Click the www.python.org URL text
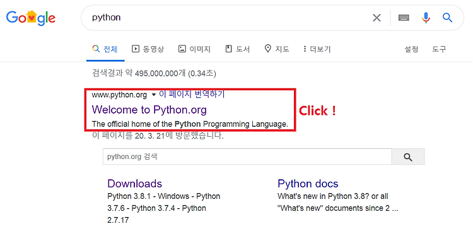The width and height of the screenshot is (473, 229). pyautogui.click(x=119, y=95)
